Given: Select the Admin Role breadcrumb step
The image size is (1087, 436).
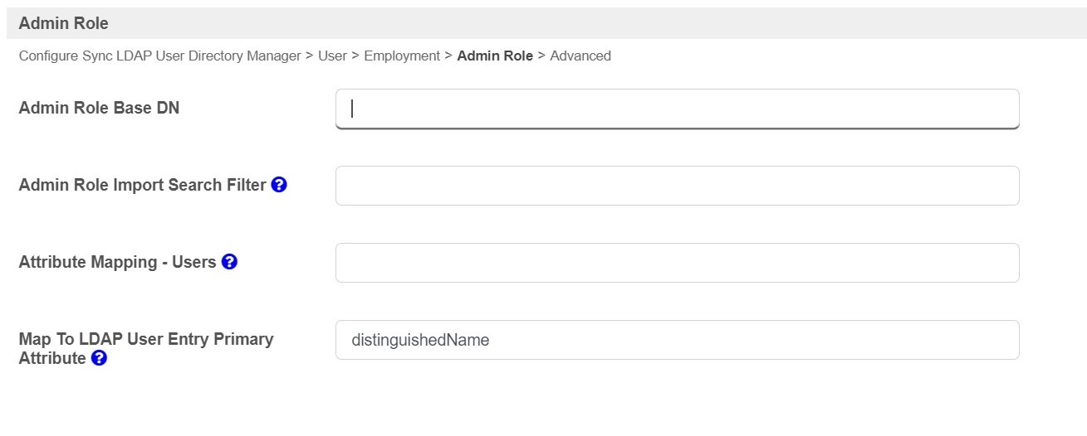Looking at the screenshot, I should [x=495, y=56].
